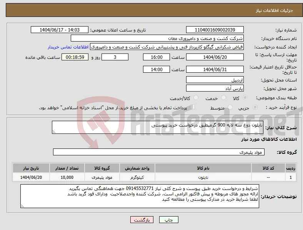This screenshot has height=230, width=303.
Task: Click the بازگشت (back) button
Action: 142,220
